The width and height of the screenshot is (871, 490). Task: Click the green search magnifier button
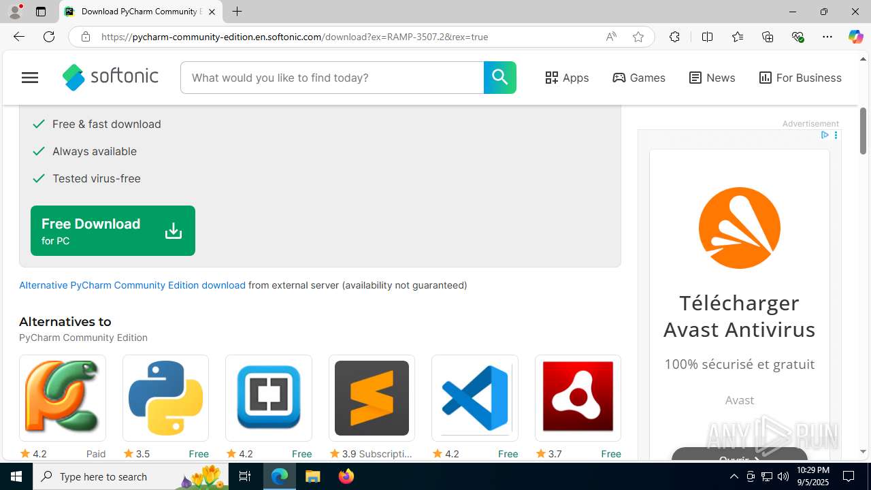[x=500, y=78]
